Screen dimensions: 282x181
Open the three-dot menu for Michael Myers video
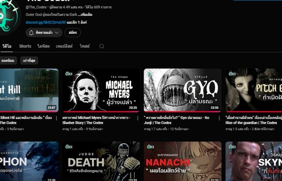[x=138, y=118]
